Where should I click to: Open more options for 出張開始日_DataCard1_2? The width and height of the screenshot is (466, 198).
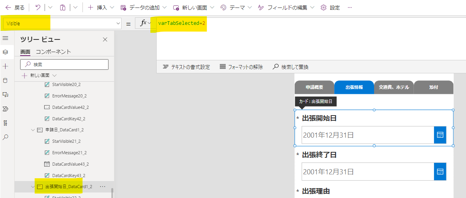[x=103, y=187]
